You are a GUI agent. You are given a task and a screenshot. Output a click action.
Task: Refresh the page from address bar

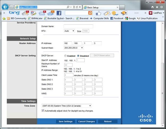pos(77,7)
